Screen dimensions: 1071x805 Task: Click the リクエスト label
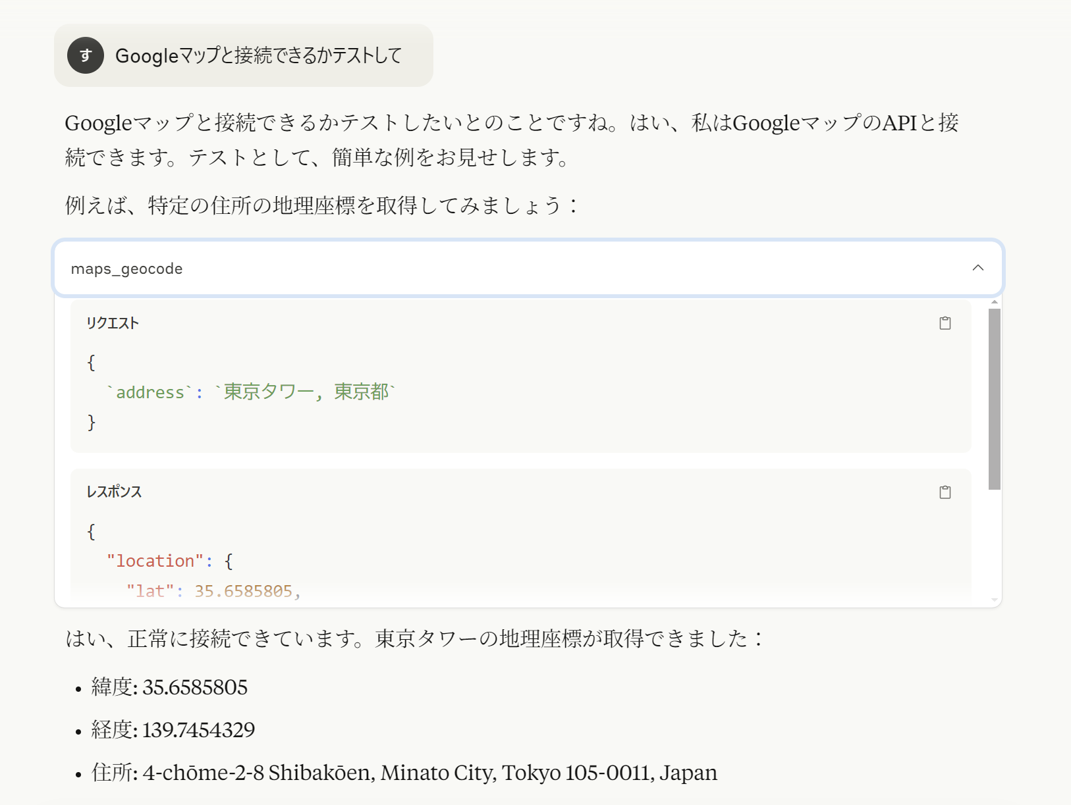click(x=113, y=323)
